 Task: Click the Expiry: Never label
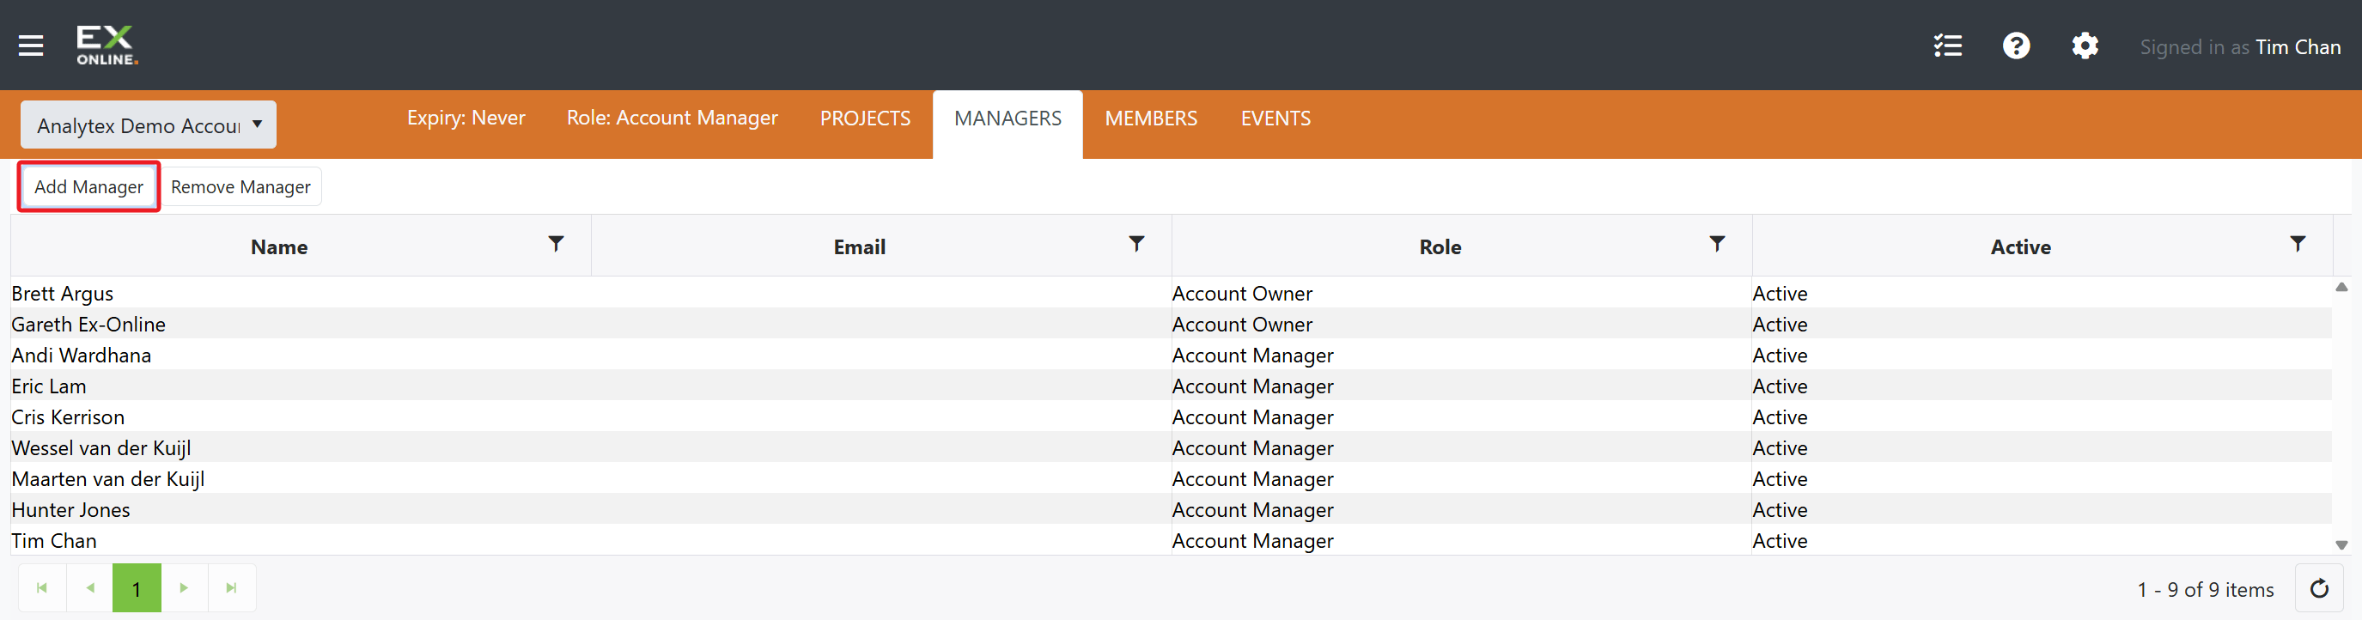(466, 119)
